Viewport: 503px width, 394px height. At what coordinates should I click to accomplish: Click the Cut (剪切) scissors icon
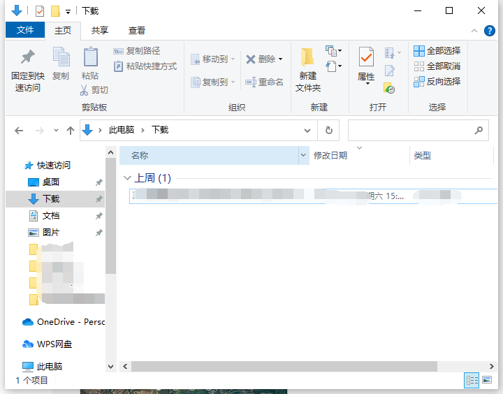coord(84,90)
